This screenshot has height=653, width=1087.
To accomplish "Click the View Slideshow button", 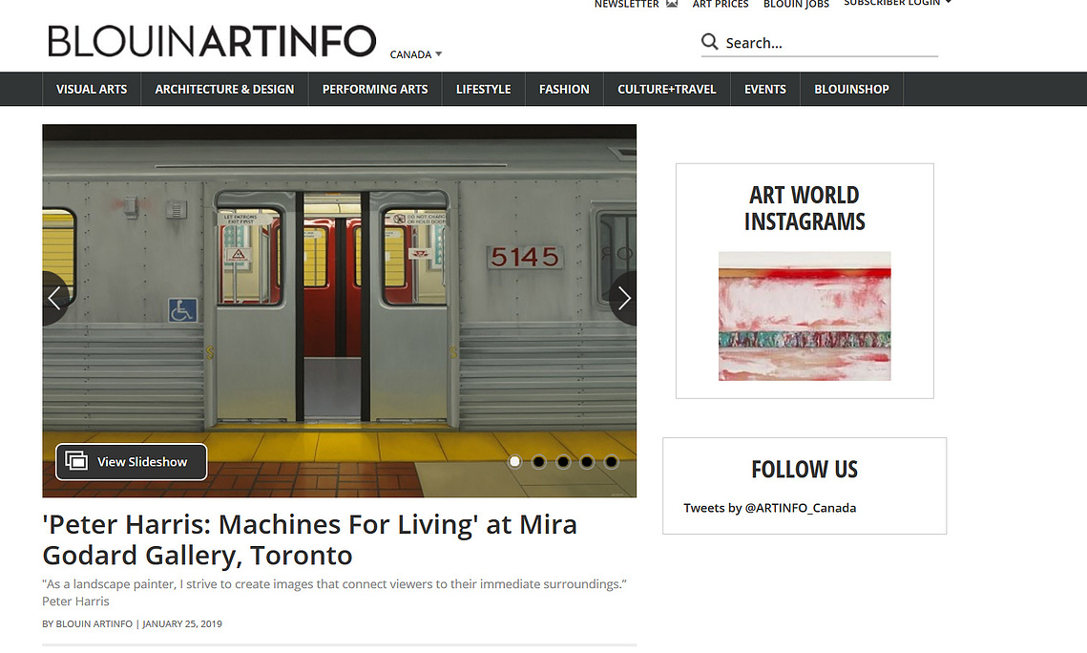I will [131, 462].
